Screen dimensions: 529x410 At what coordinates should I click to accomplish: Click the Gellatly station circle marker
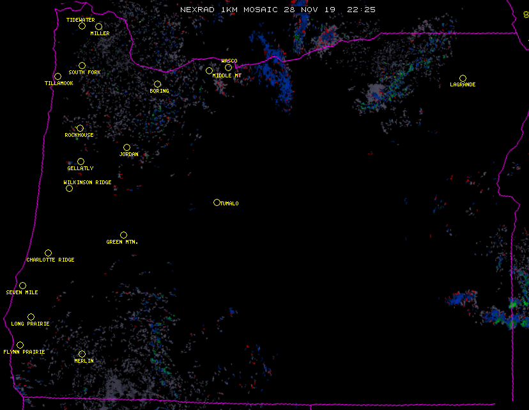(80, 161)
